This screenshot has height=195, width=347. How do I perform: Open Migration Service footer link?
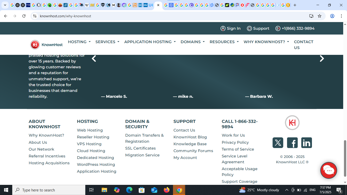[x=142, y=155]
